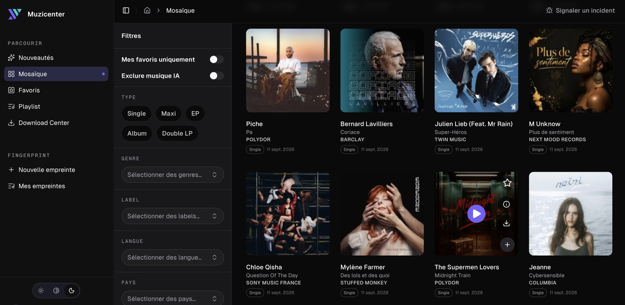Click the Favoris sidebar icon
Viewport: 625px width, 305px height.
click(11, 90)
